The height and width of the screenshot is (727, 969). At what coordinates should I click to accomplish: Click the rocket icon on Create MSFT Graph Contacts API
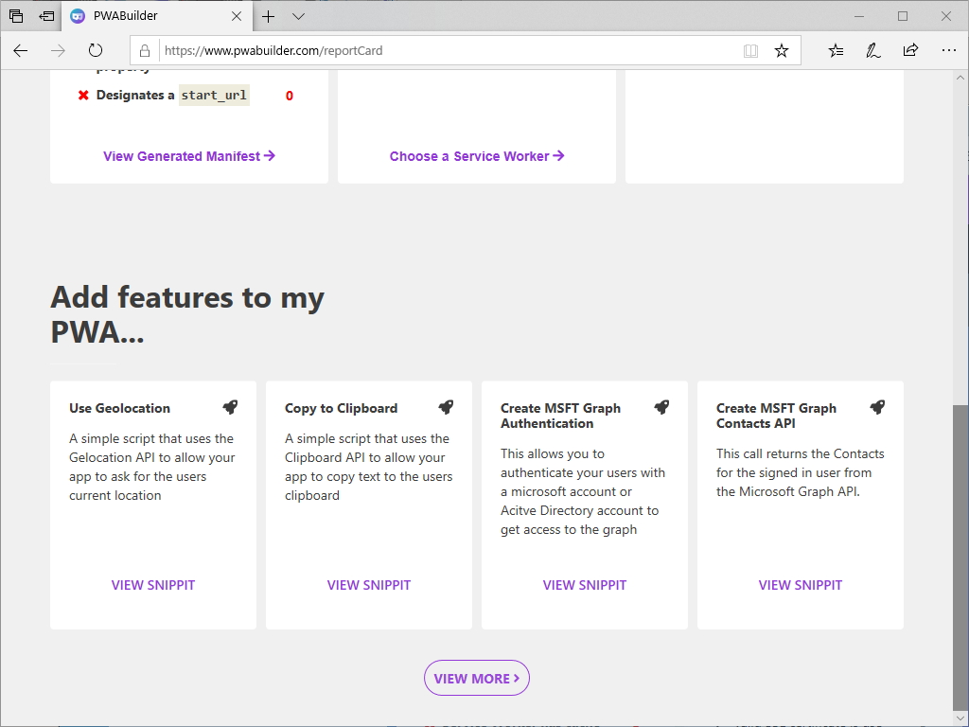(x=877, y=405)
